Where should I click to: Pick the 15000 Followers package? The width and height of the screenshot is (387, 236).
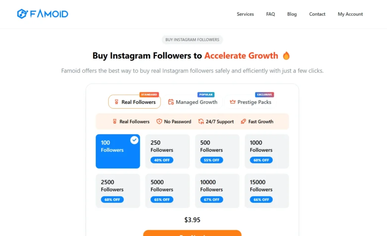coord(267,191)
